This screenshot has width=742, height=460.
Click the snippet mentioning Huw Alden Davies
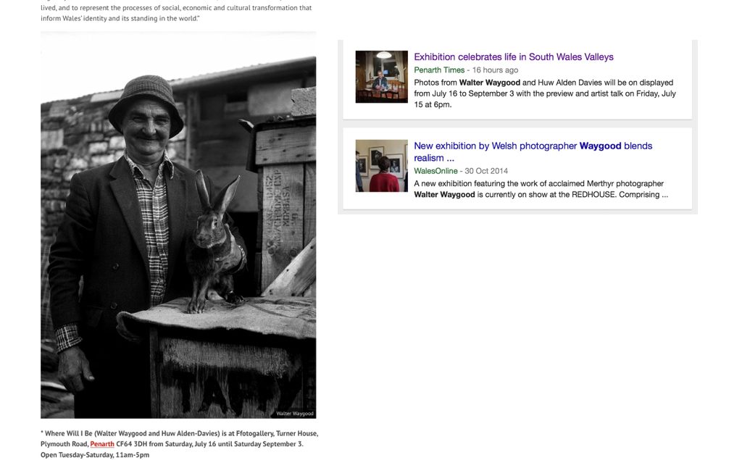point(545,93)
